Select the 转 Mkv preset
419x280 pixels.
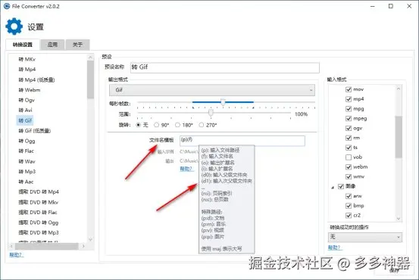pyautogui.click(x=27, y=59)
